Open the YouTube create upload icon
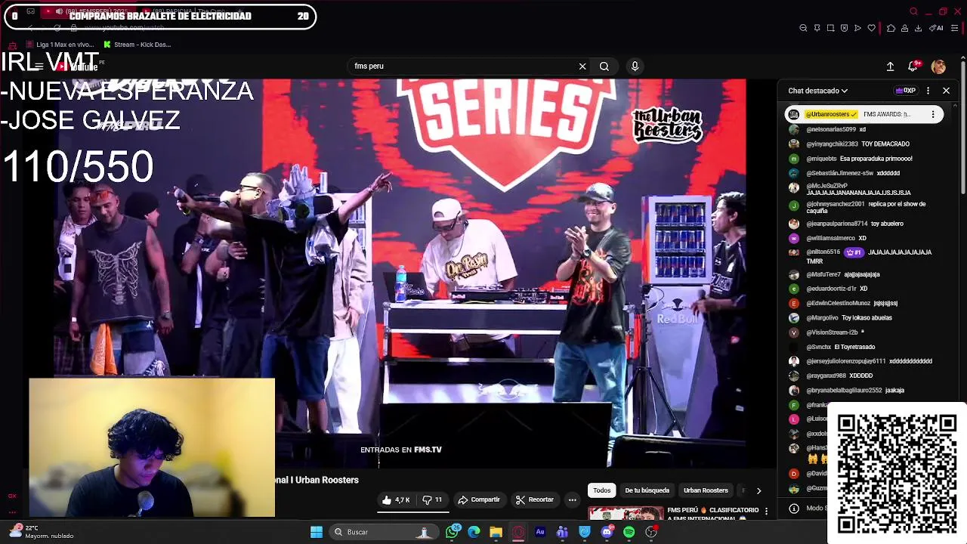Viewport: 967px width, 544px height. (890, 66)
